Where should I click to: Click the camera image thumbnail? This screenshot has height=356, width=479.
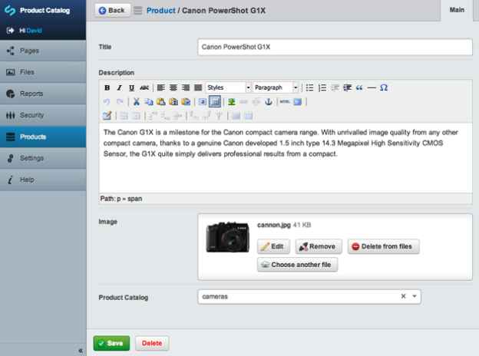227,237
